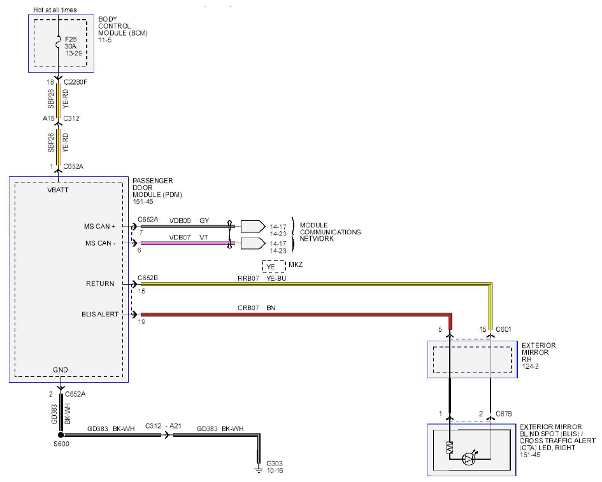Click the 'YE-BU' wire color label

[276, 278]
